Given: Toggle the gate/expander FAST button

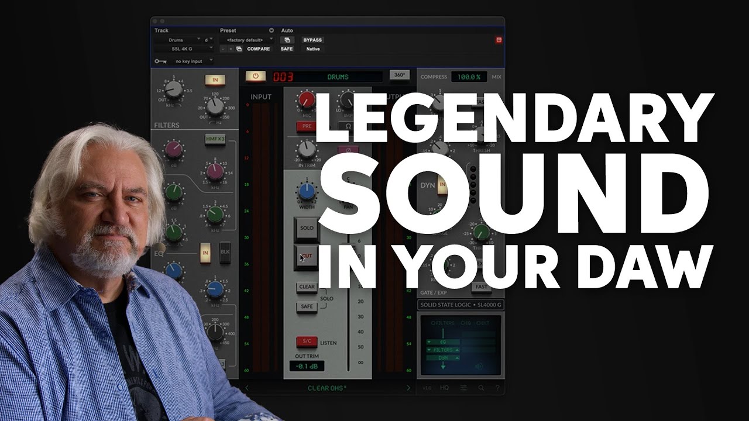Looking at the screenshot, I should [x=482, y=287].
